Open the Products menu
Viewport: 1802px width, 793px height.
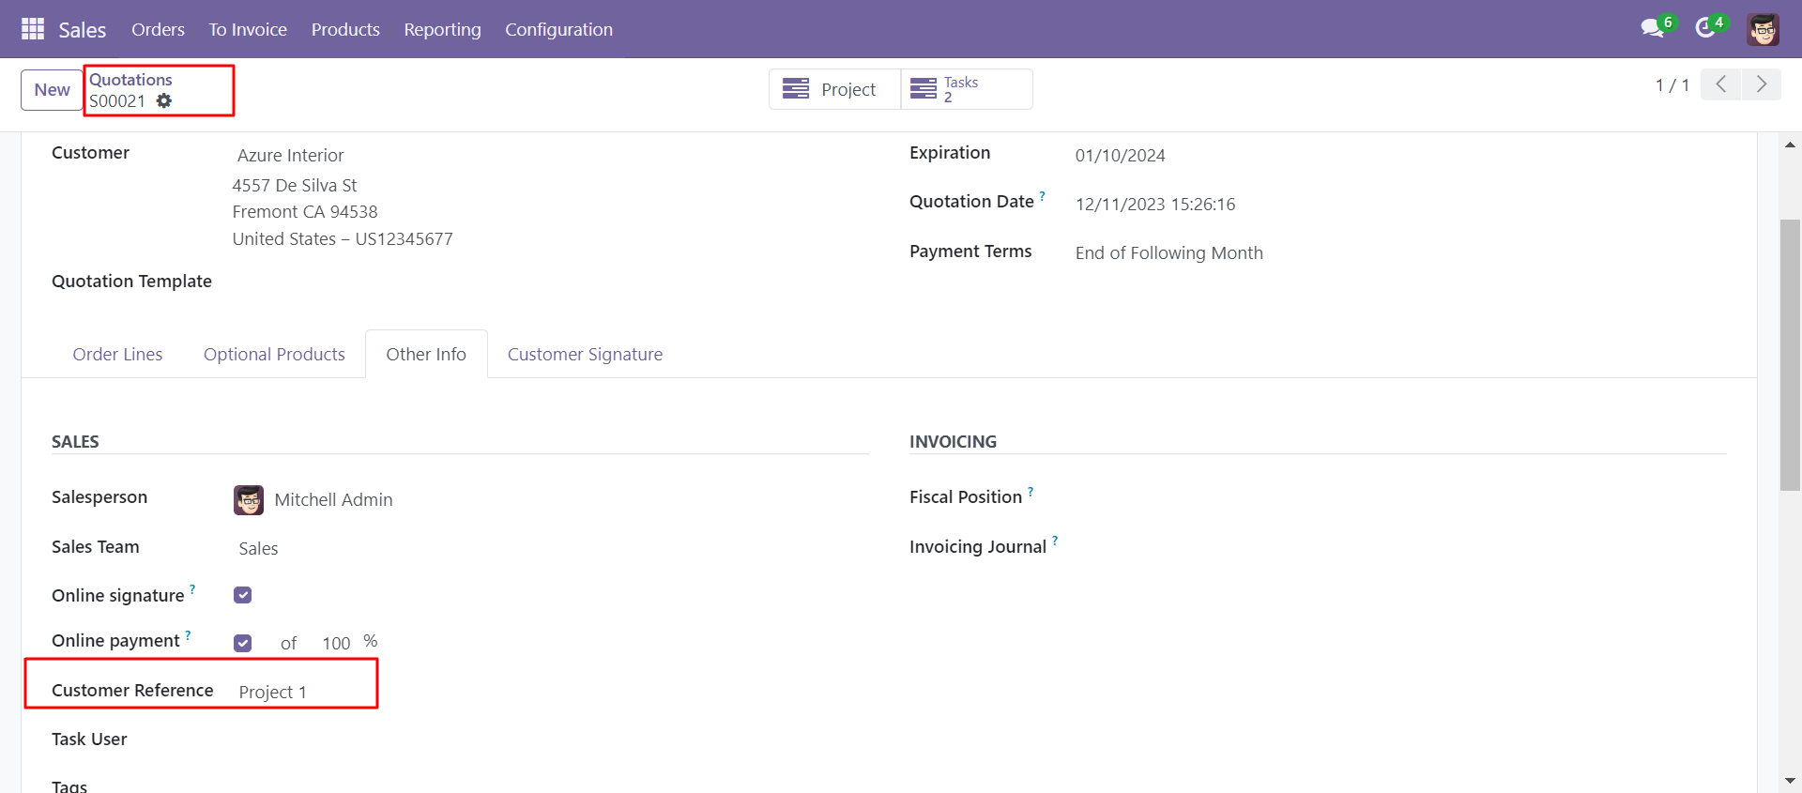(345, 29)
